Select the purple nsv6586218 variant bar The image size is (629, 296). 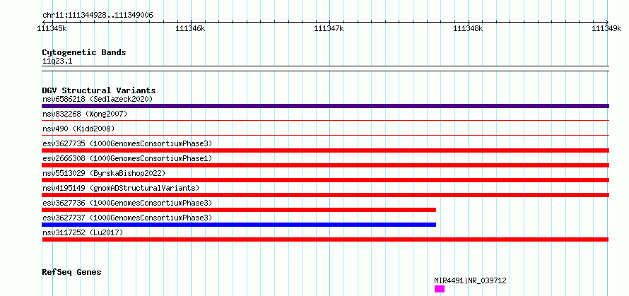point(325,106)
